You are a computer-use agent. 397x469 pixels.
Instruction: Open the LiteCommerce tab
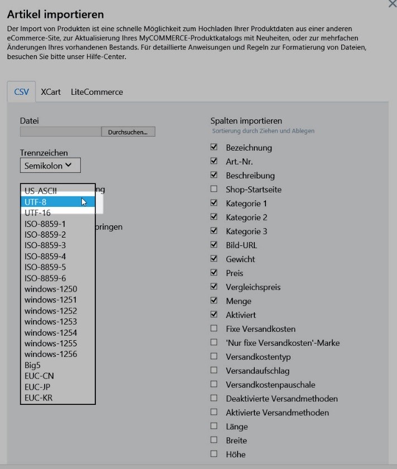coord(96,92)
